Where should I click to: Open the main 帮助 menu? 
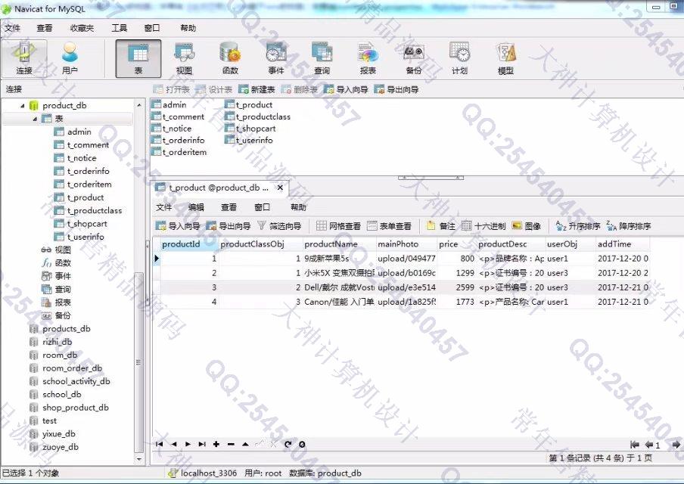[x=188, y=28]
